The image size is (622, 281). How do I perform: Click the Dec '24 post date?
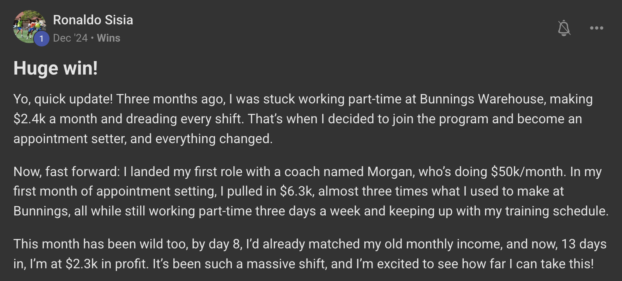click(70, 38)
